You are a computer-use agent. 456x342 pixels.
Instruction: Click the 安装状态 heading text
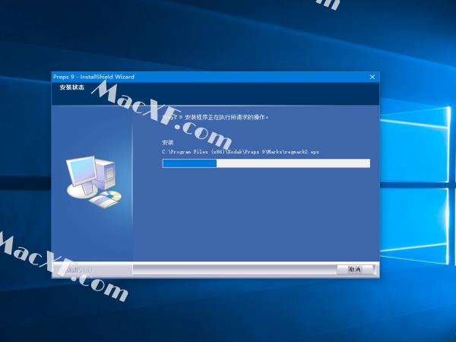72,87
